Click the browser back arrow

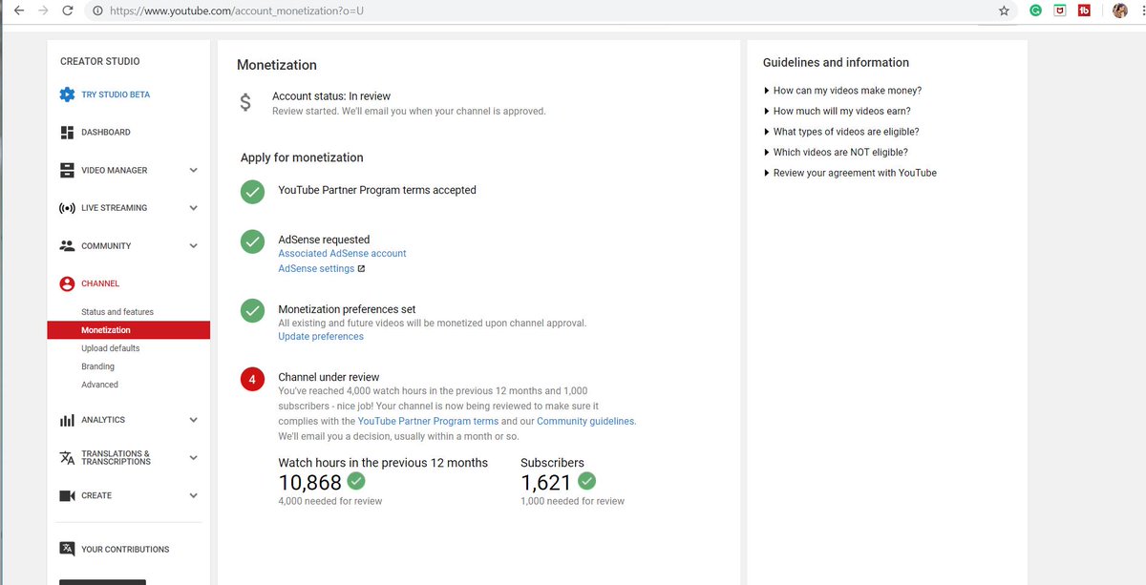pyautogui.click(x=19, y=10)
